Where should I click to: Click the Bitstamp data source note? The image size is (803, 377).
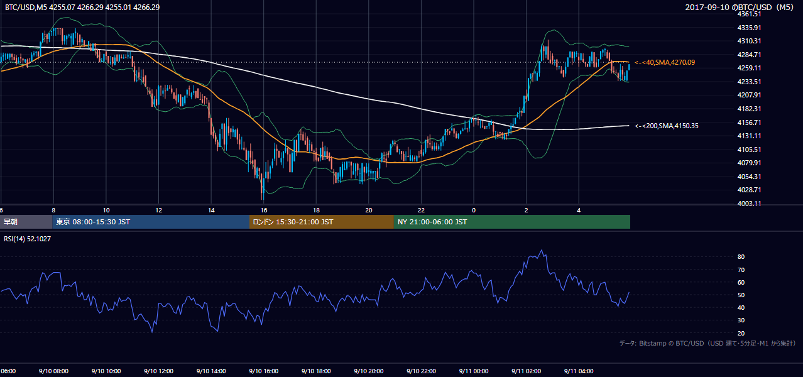pos(707,343)
